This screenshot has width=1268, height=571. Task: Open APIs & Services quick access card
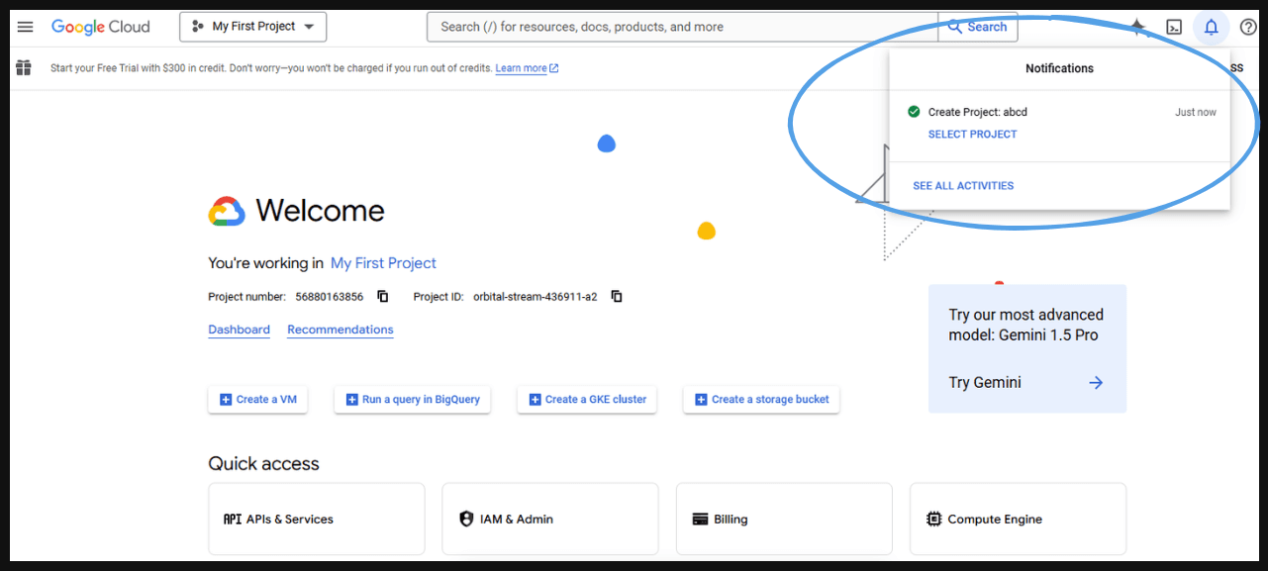pyautogui.click(x=317, y=519)
